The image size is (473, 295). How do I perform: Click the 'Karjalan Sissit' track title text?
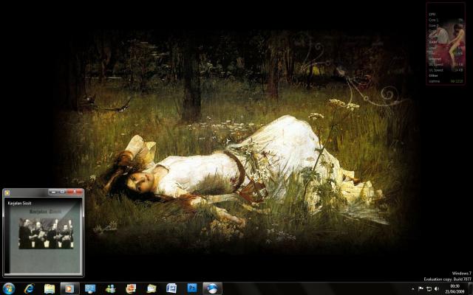pyautogui.click(x=20, y=204)
